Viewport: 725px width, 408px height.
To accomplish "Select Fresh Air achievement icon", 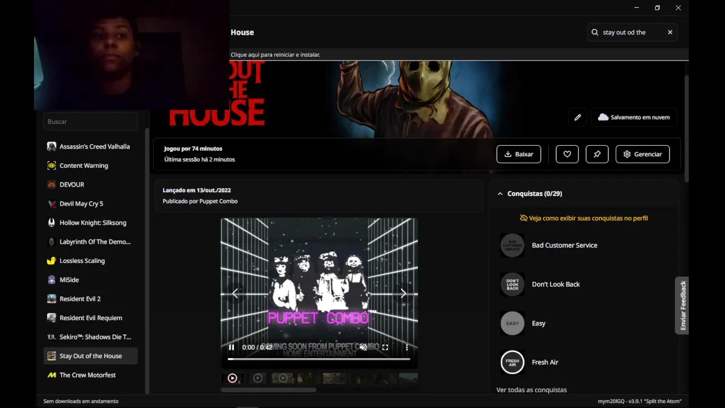I will click(513, 363).
